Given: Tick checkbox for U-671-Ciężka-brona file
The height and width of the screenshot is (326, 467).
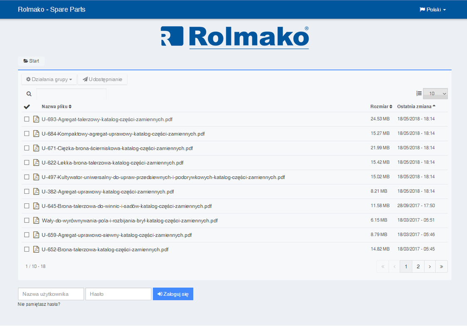Looking at the screenshot, I should (27, 148).
